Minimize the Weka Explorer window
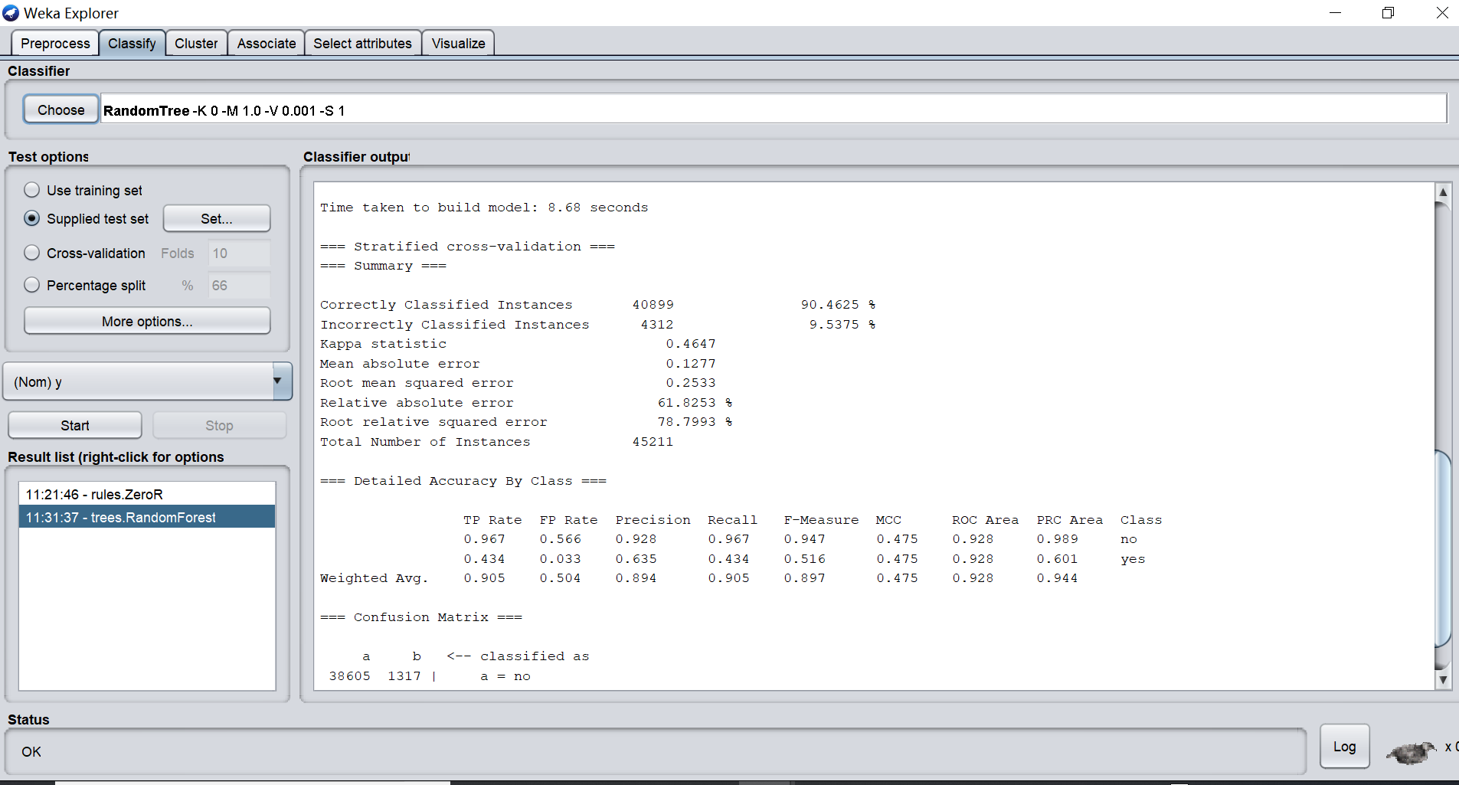1459x785 pixels. [1335, 13]
